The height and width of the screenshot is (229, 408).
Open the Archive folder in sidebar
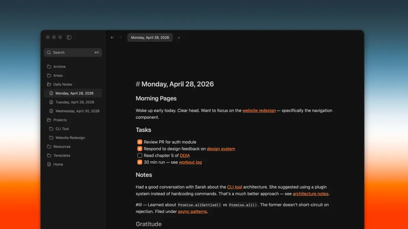point(73,66)
